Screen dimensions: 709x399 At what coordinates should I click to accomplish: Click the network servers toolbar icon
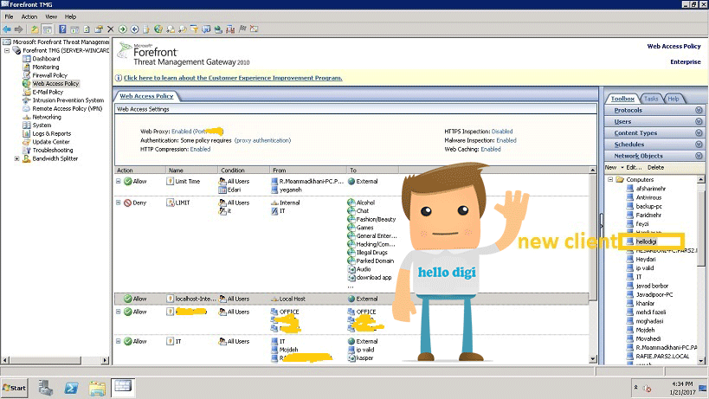[230, 29]
